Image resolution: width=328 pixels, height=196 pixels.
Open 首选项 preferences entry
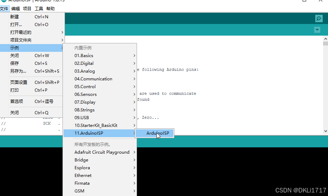click(x=32, y=101)
